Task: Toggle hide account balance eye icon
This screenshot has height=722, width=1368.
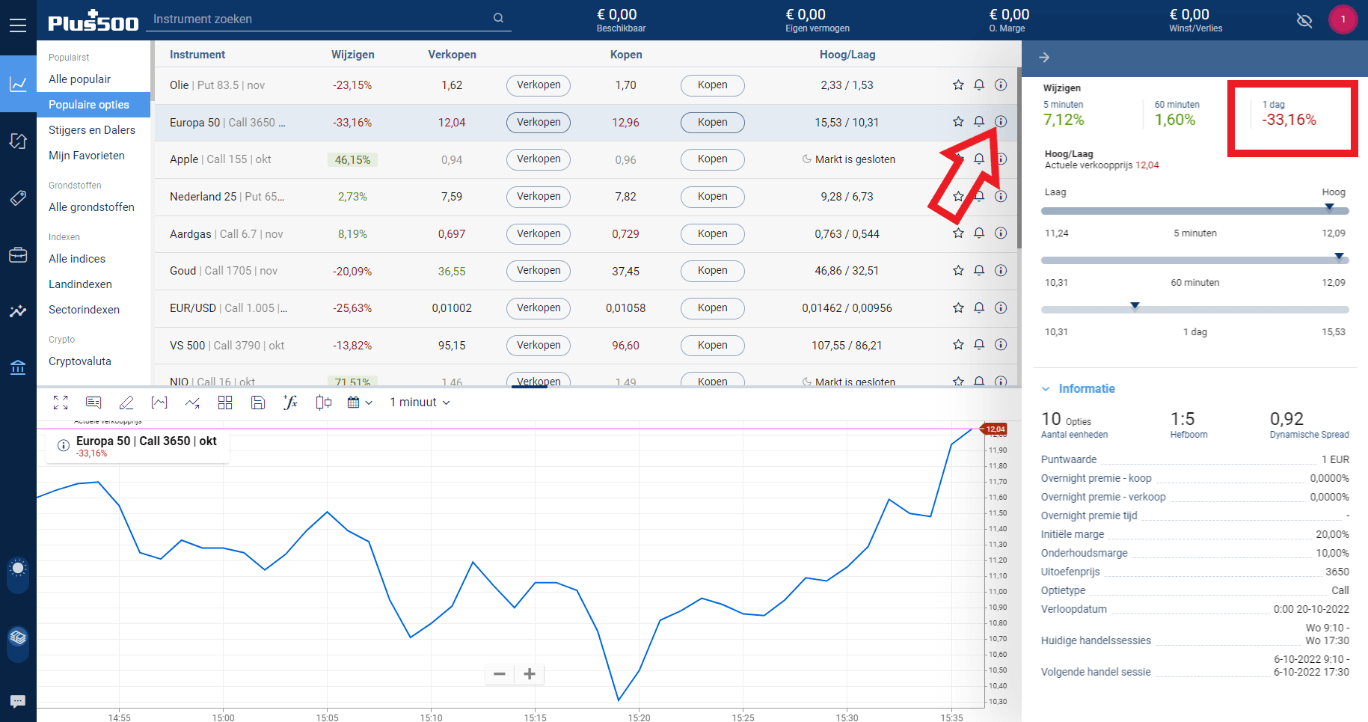Action: [1304, 20]
